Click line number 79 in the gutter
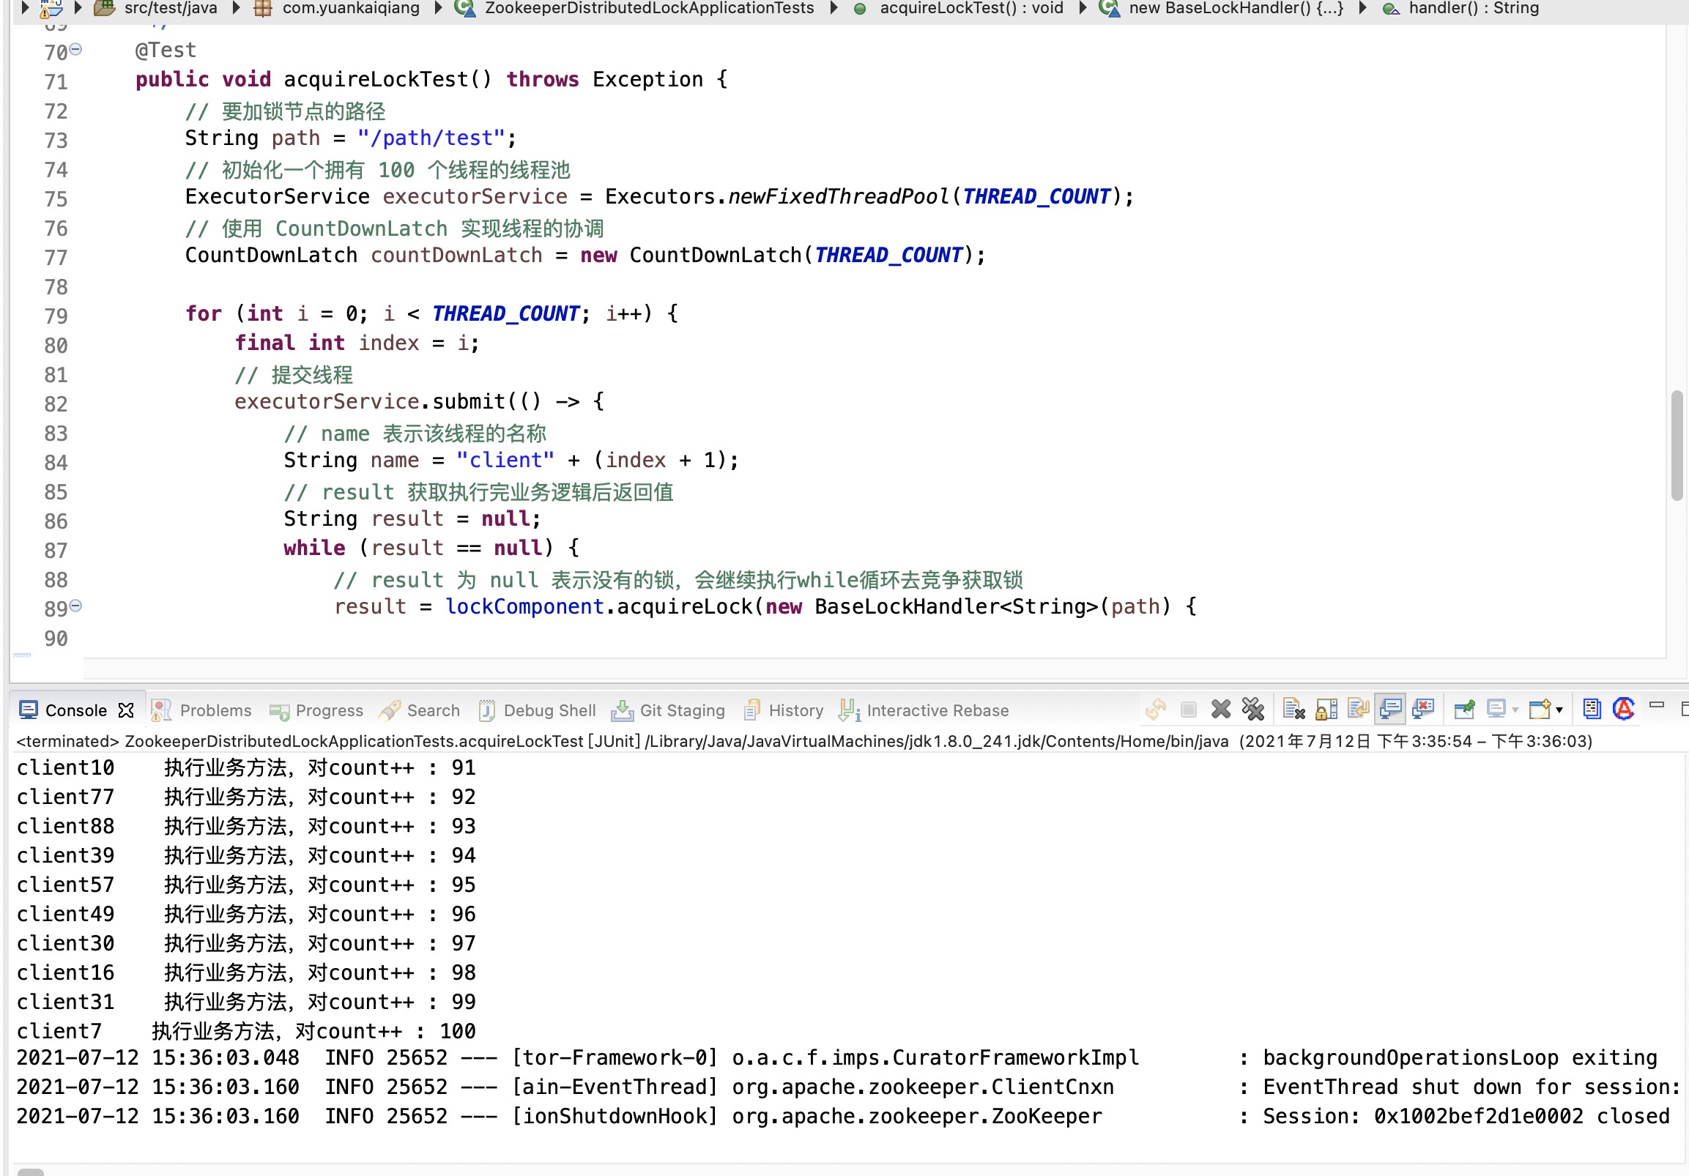1689x1176 pixels. tap(56, 316)
